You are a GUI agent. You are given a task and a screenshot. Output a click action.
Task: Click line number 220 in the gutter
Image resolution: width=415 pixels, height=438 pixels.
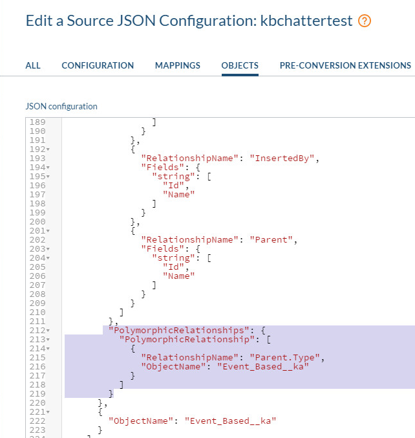tap(37, 403)
